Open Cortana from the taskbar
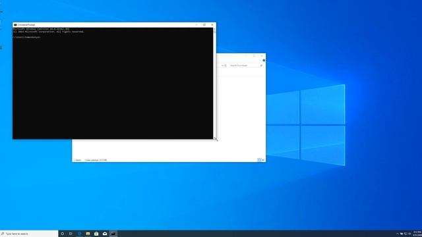The height and width of the screenshot is (237, 422). pyautogui.click(x=62, y=234)
